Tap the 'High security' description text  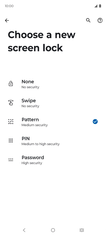[32, 163]
